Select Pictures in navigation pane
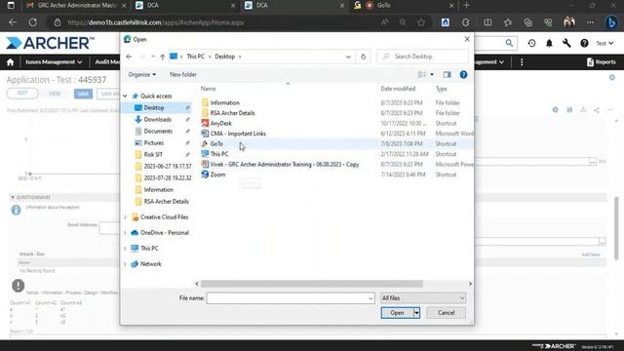The height and width of the screenshot is (351, 624). (154, 142)
